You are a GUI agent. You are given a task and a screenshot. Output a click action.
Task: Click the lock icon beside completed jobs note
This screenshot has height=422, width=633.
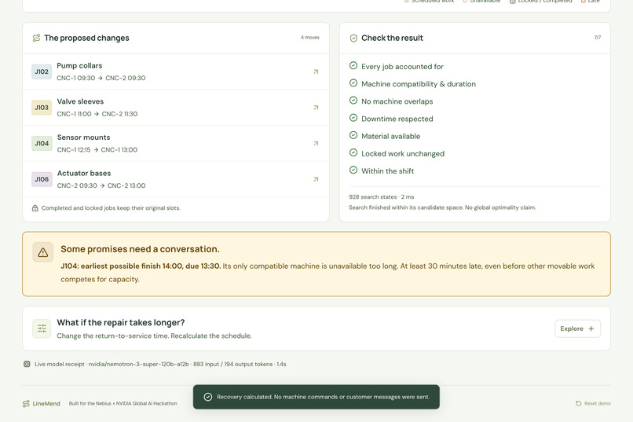pos(35,208)
